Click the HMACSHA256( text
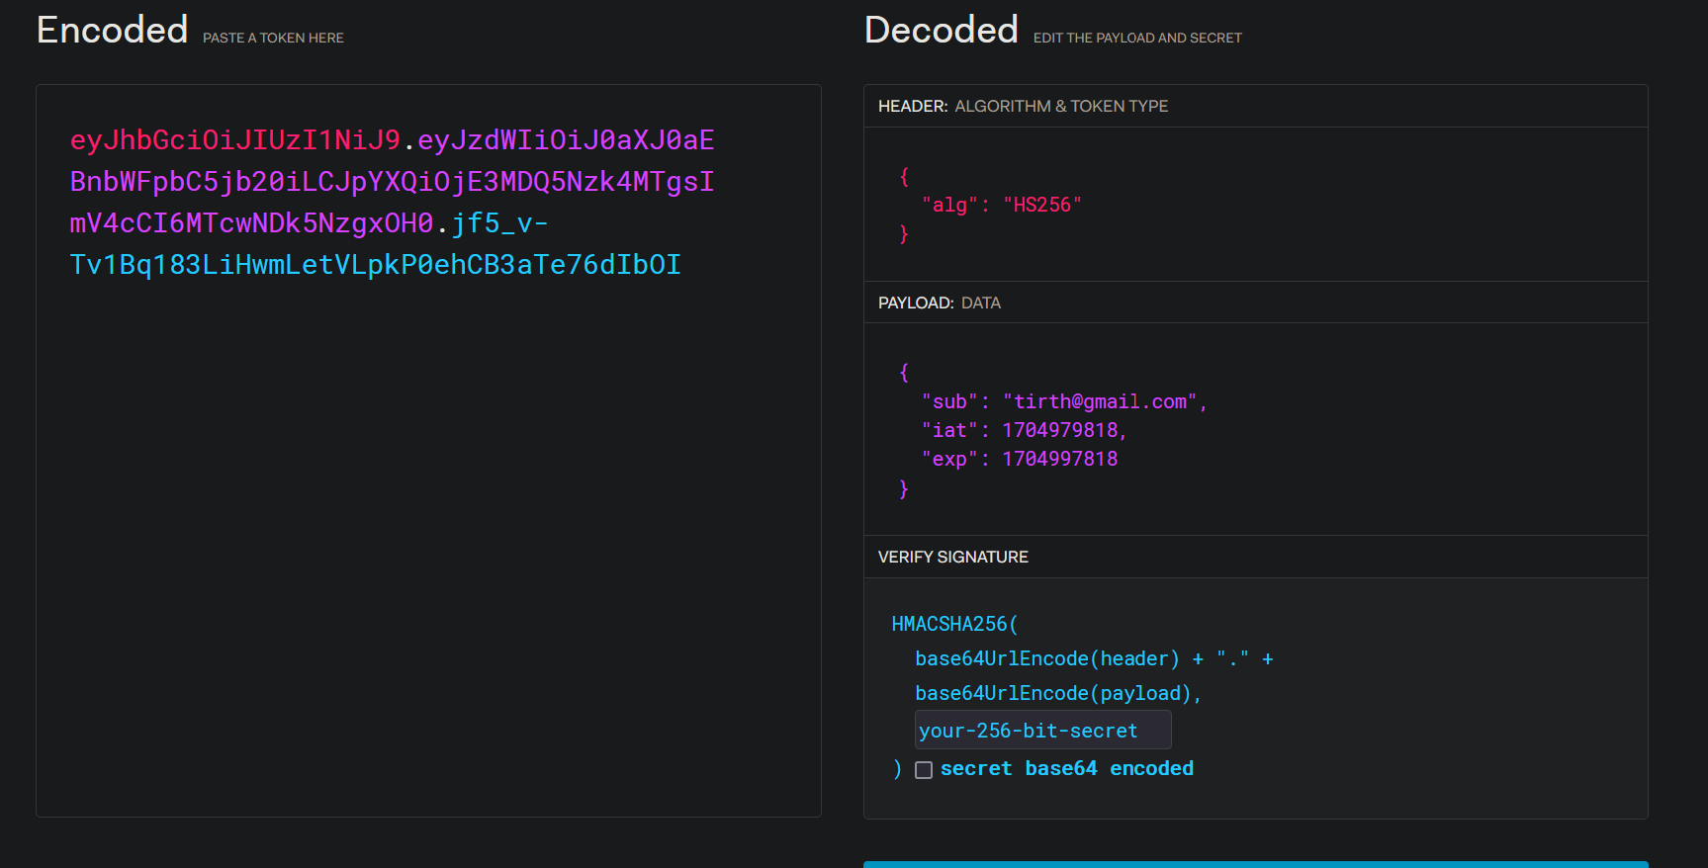The image size is (1708, 868). (954, 624)
